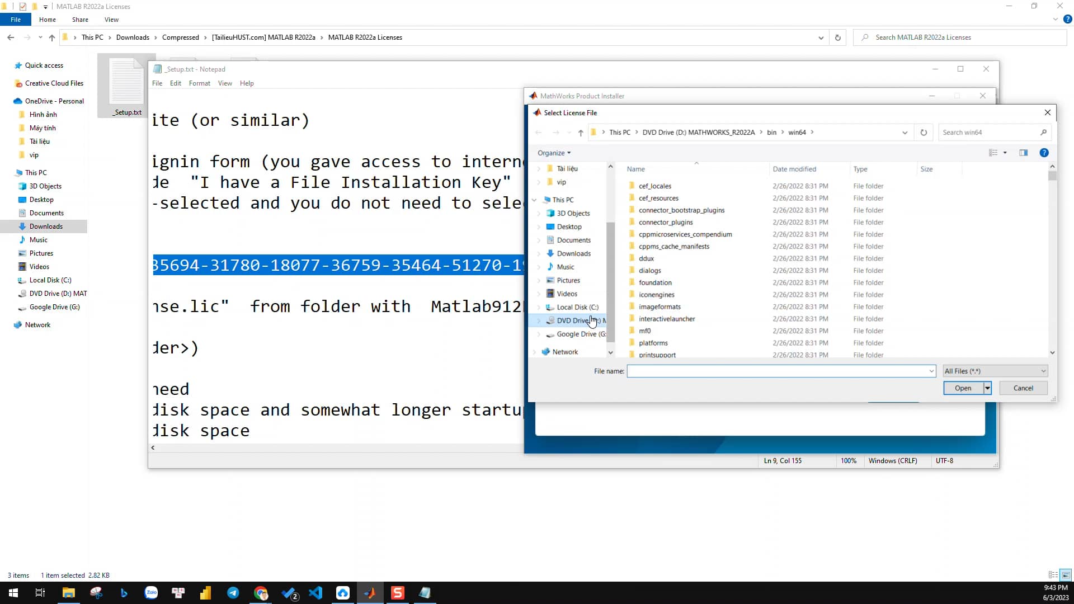The image size is (1074, 604).
Task: Click the Open button in the dialog
Action: [963, 388]
